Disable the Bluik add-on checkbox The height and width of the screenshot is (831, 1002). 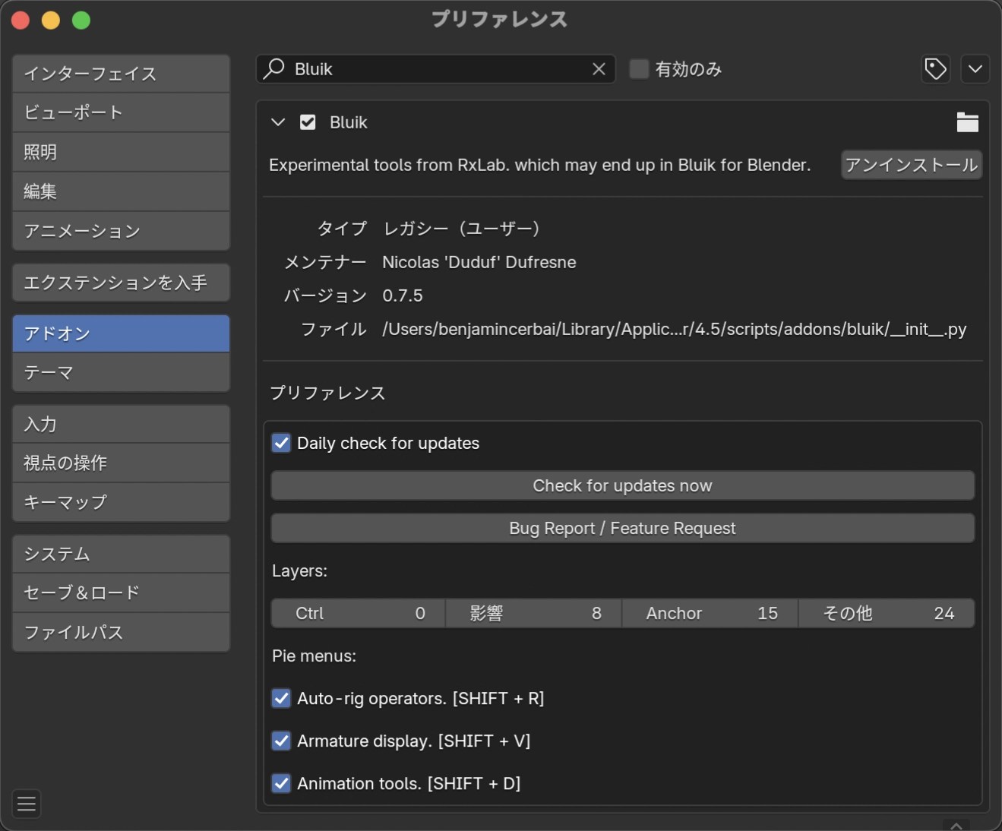308,122
